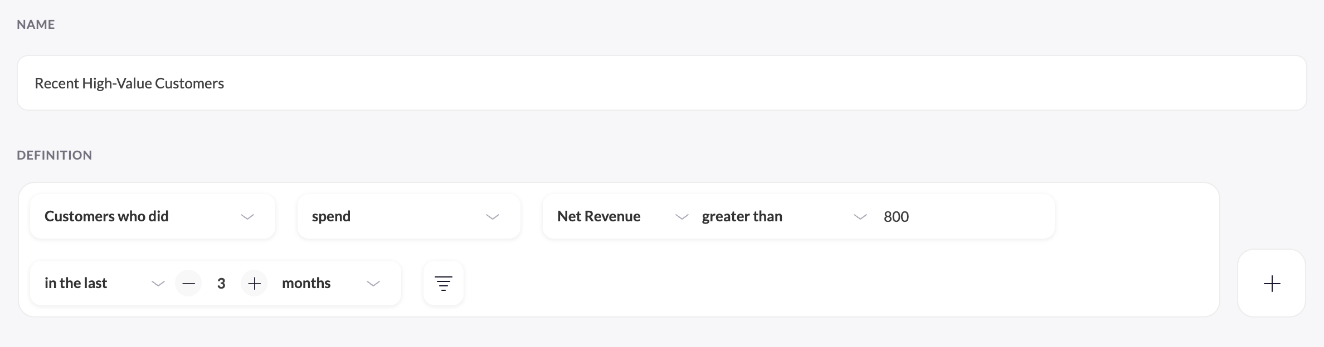Click the filter icon below the spend condition
Screen dimensions: 1324x347
443,283
